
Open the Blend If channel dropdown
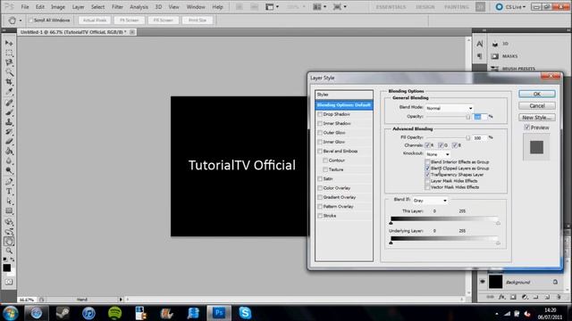click(x=430, y=201)
